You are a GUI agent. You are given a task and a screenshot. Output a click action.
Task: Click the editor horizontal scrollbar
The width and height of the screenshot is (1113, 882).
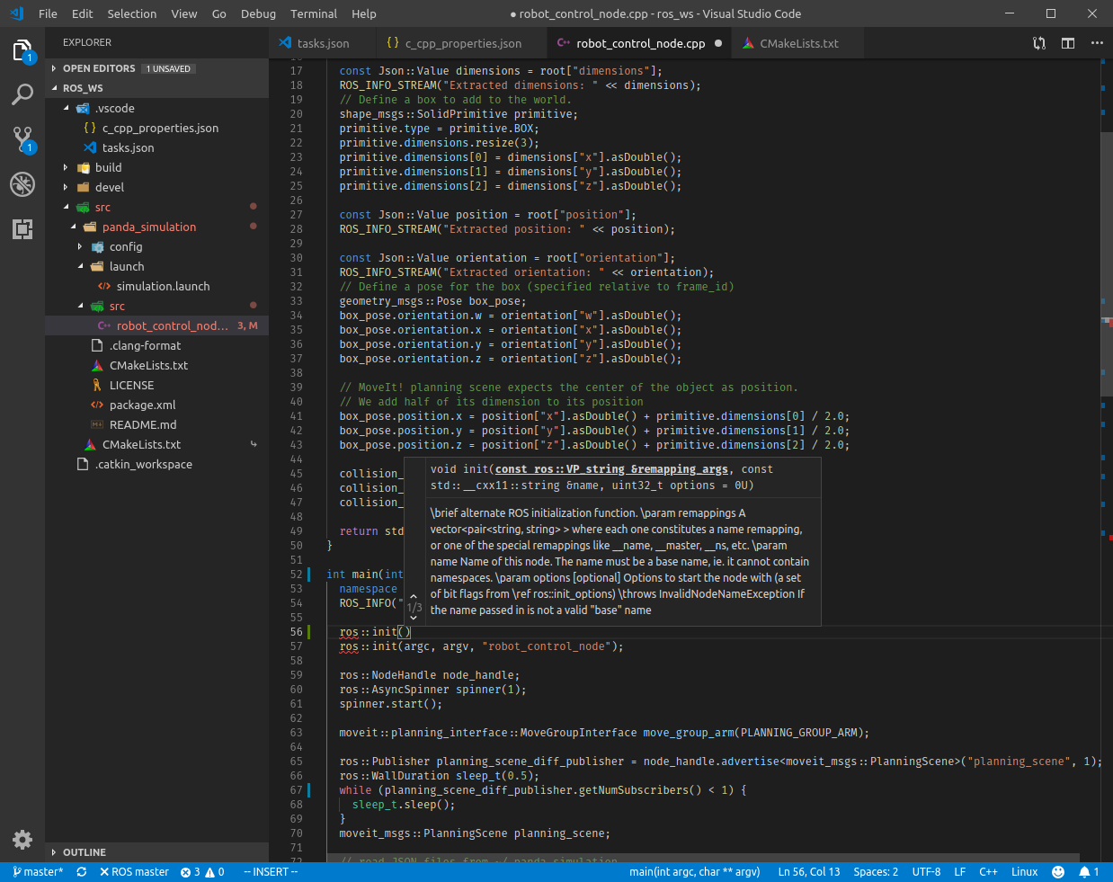[704, 859]
